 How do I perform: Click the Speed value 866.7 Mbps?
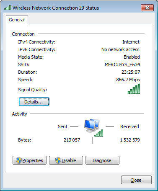(128, 80)
